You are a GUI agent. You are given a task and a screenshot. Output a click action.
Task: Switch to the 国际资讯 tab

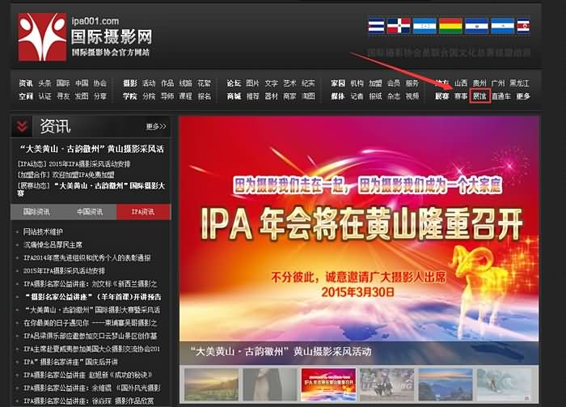click(x=36, y=212)
